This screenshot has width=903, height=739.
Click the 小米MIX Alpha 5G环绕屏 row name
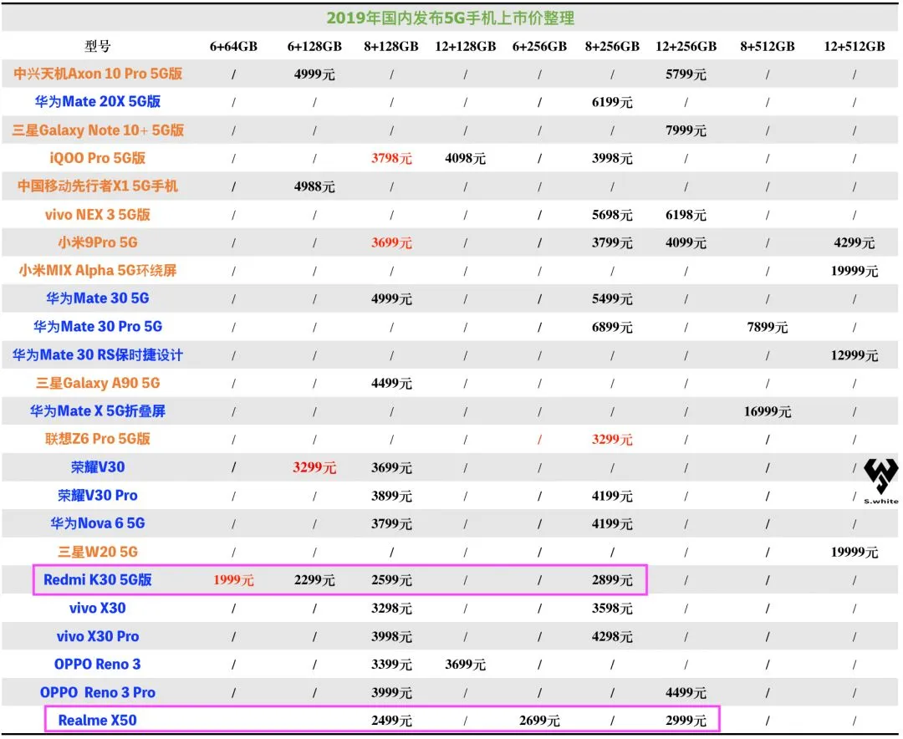[x=98, y=270]
